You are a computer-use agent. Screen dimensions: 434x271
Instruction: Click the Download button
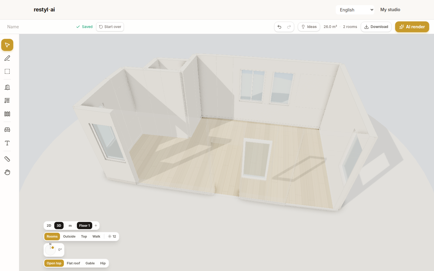point(376,27)
